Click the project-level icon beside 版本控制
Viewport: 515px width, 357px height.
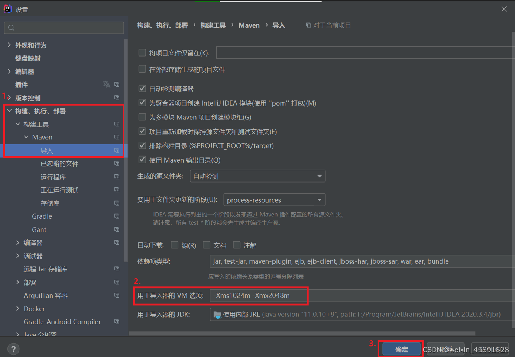tap(117, 98)
